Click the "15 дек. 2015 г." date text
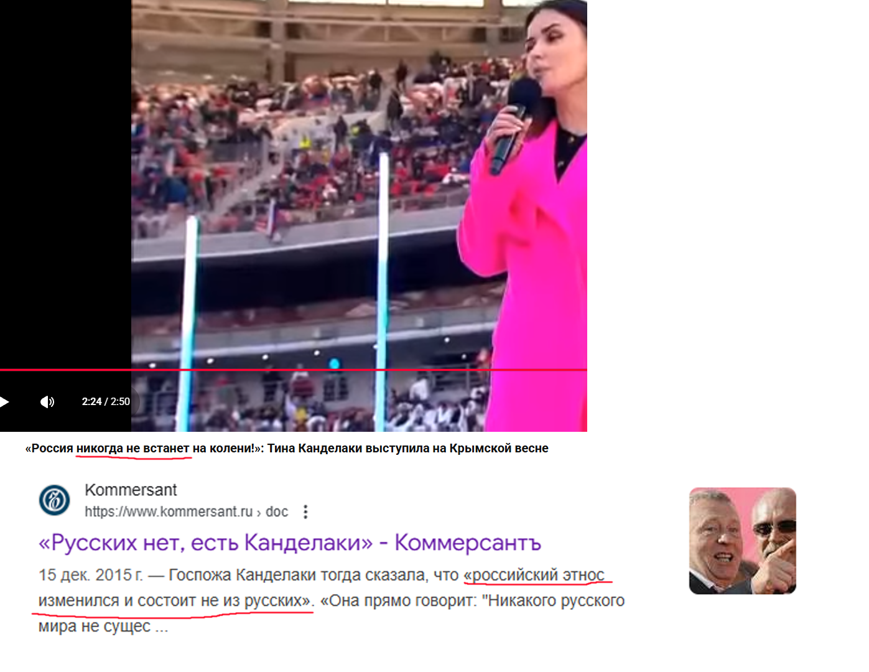This screenshot has width=869, height=672. pos(91,575)
